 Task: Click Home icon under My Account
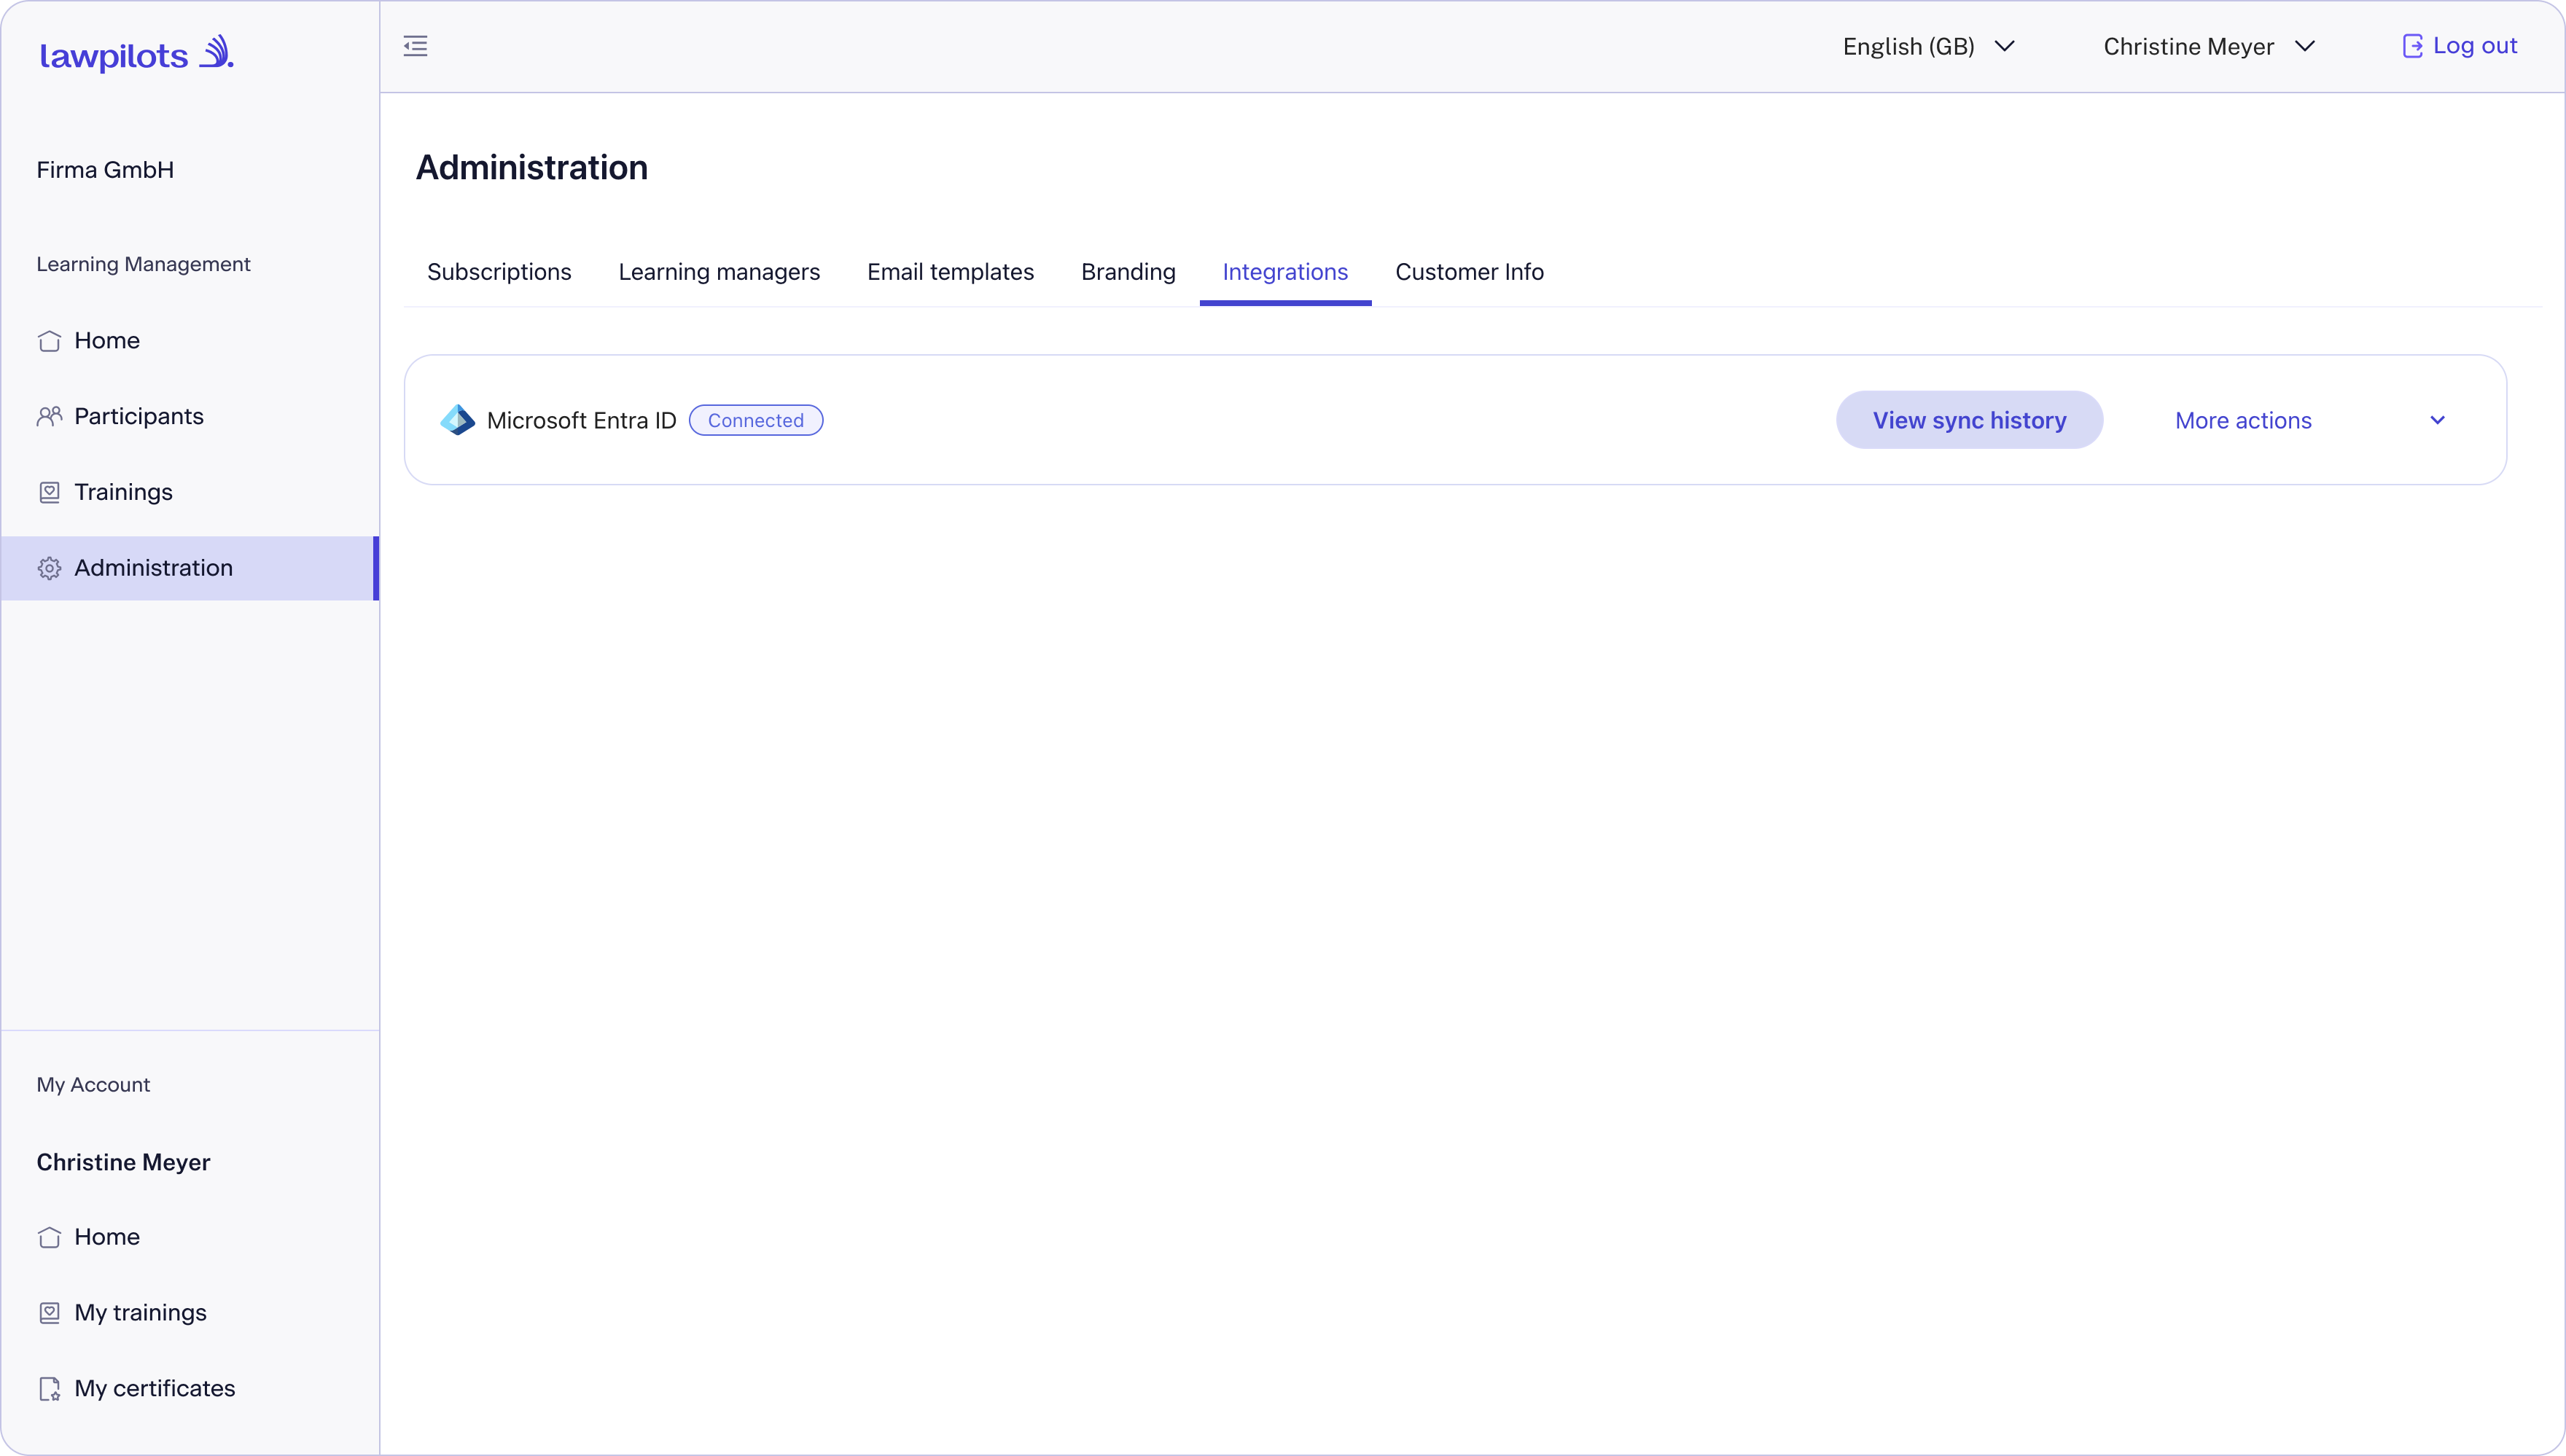point(49,1237)
